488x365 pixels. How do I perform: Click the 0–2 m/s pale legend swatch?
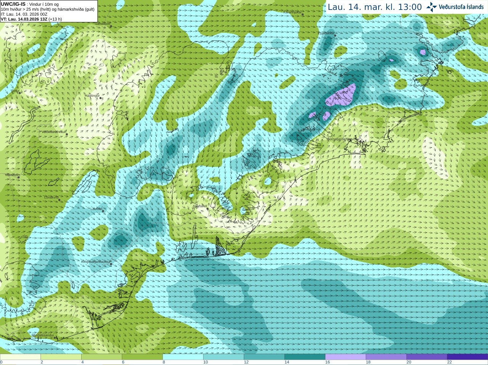click(20, 357)
